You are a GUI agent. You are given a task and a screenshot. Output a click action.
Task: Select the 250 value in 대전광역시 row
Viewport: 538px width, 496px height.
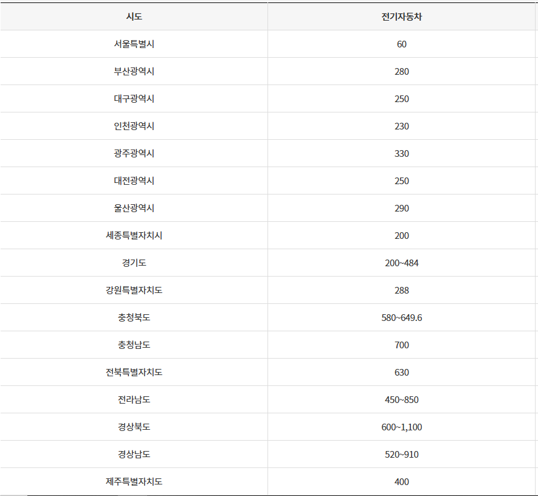401,181
